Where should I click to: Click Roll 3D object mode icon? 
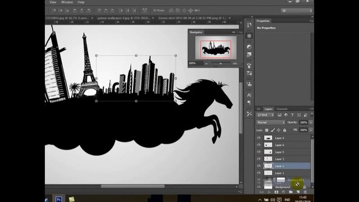(178, 11)
